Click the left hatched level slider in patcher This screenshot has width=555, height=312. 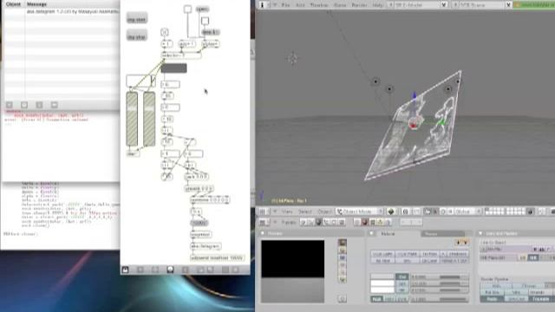tap(132, 119)
